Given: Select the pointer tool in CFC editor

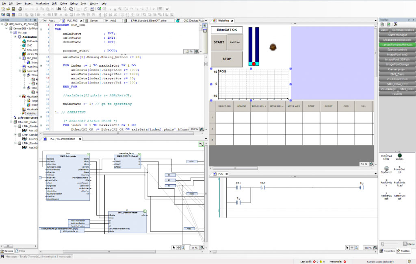Looking at the screenshot, I should coord(174,248).
